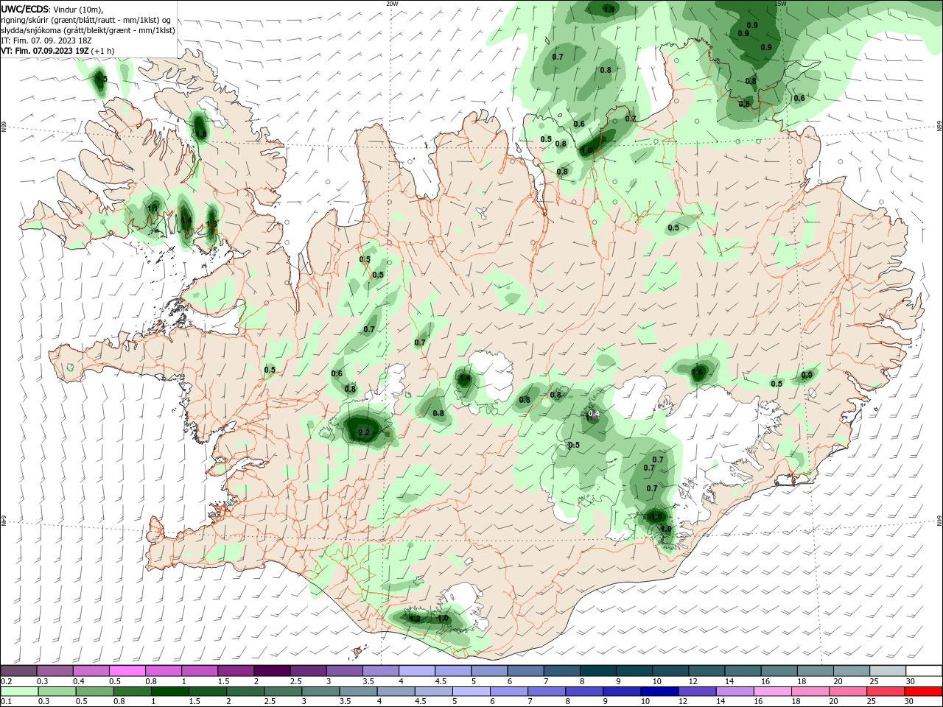Viewport: 943px width, 707px height.
Task: Click the white swatch ending the snow legend
Action: pyautogui.click(x=922, y=671)
